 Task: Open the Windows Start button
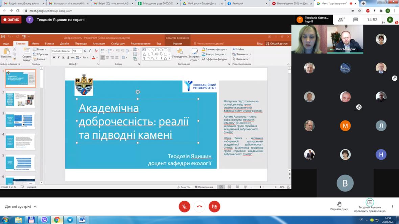(x=6, y=220)
